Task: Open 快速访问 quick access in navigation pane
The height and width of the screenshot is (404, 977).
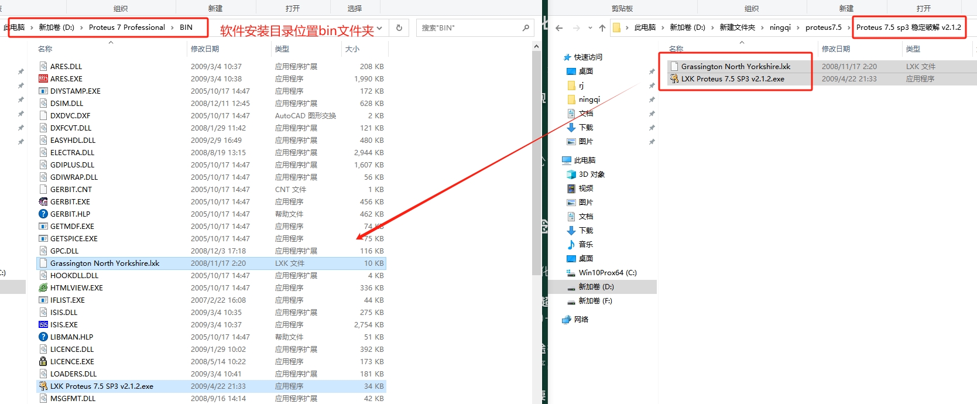Action: pos(588,57)
